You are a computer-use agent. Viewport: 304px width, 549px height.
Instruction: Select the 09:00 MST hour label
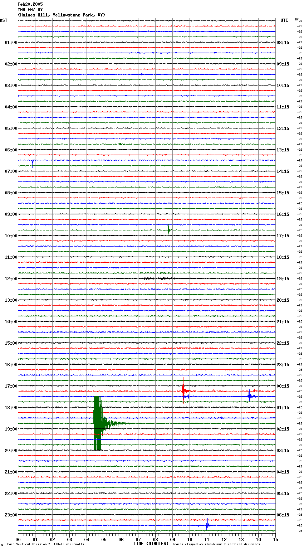11,214
